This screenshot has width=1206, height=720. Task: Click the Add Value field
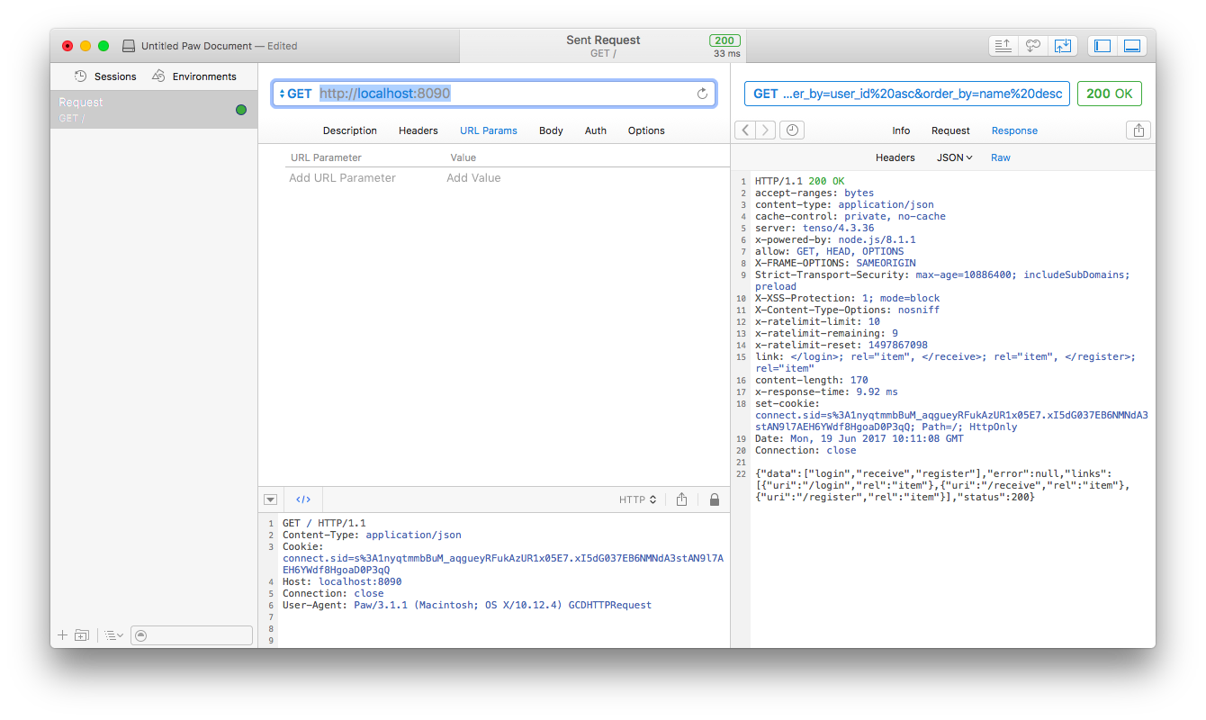473,178
